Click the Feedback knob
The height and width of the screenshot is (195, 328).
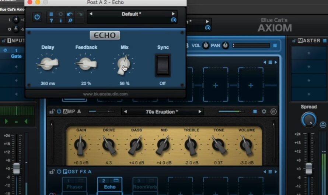86,64
